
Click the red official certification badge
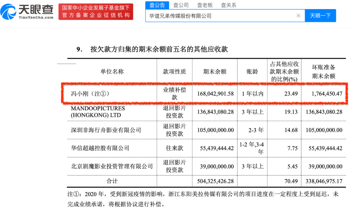tap(95, 12)
